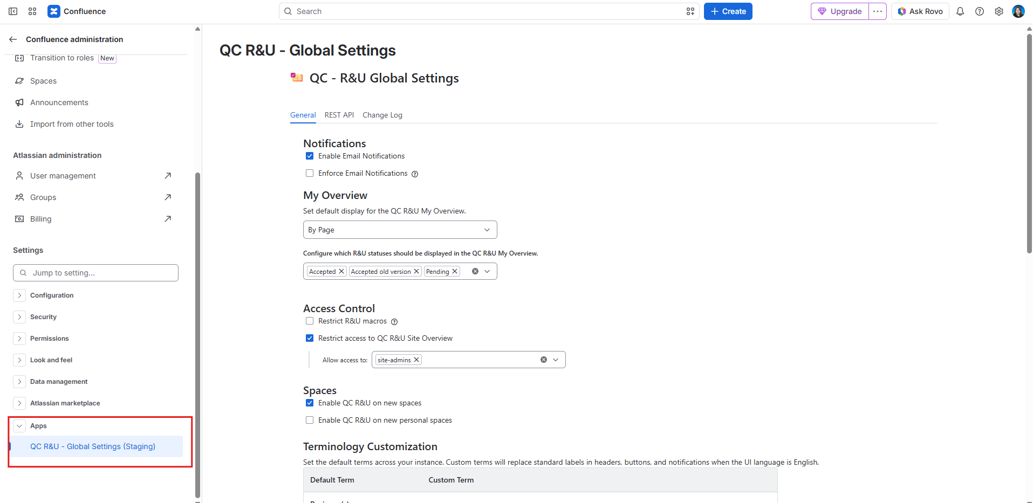Expand the Atlassian marketplace section
1033x503 pixels.
pos(19,403)
